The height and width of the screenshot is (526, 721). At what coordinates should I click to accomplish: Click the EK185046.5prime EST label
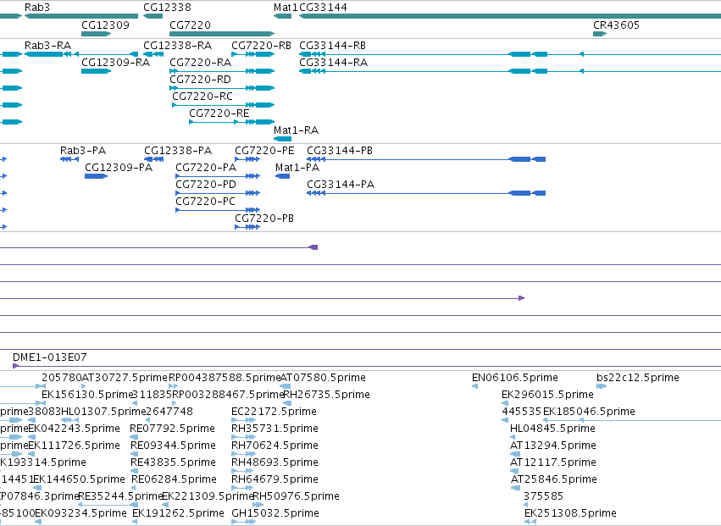(589, 412)
